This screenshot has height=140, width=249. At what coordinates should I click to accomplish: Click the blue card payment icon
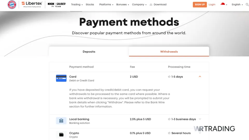(61, 78)
